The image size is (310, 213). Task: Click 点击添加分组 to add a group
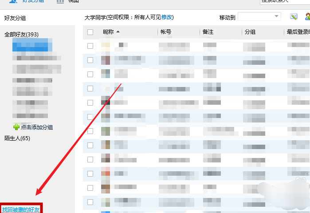37,127
